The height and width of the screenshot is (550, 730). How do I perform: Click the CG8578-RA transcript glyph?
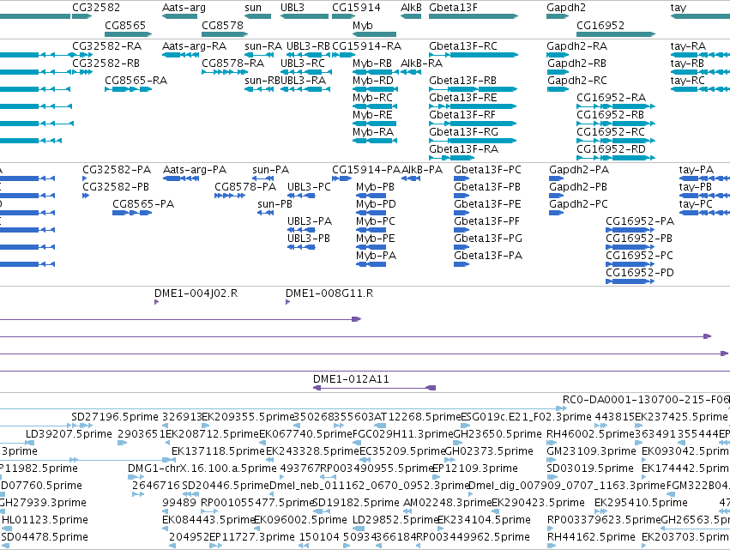(x=225, y=72)
